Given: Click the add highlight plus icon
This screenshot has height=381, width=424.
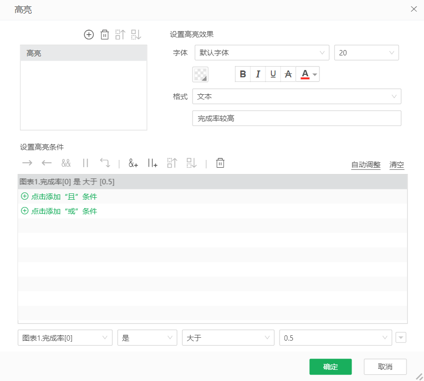Looking at the screenshot, I should (88, 35).
